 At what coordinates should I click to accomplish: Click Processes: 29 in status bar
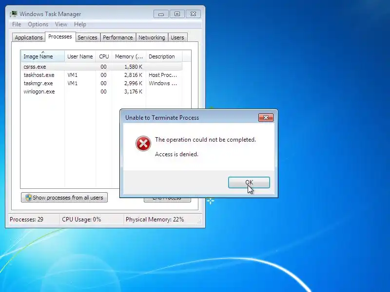pos(26,219)
